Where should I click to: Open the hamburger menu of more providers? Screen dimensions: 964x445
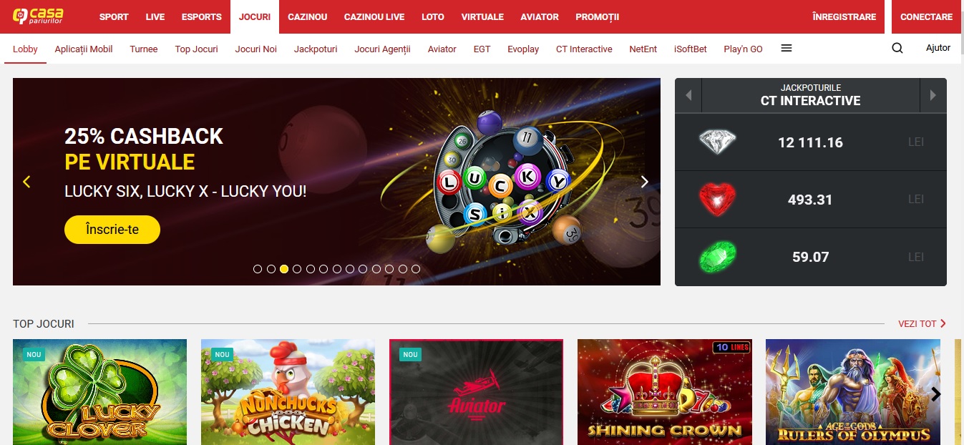(x=787, y=48)
